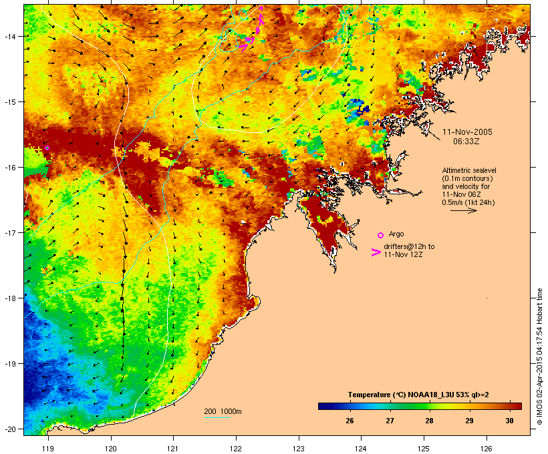Click the '0.5m/s (1kt 24h)' text
The height and width of the screenshot is (454, 548).
(x=468, y=202)
